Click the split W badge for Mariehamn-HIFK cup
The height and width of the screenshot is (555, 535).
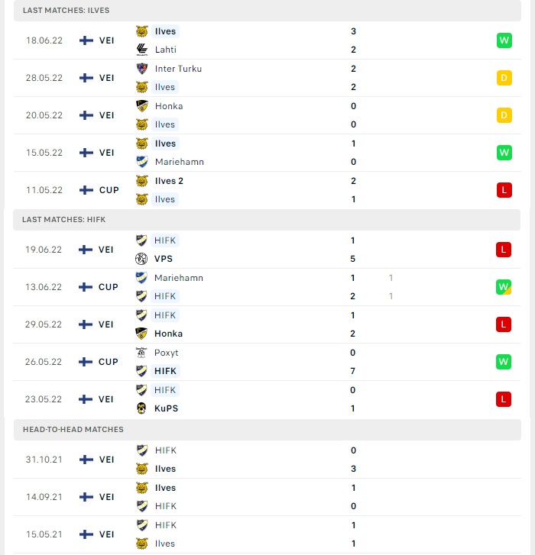(504, 287)
